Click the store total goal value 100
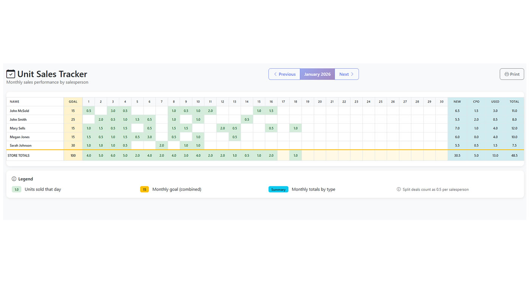The image size is (529, 283). click(73, 155)
